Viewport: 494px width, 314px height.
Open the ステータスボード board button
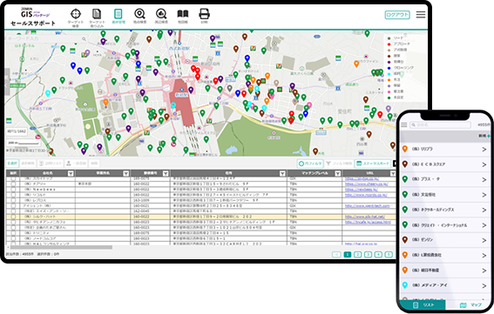373,164
